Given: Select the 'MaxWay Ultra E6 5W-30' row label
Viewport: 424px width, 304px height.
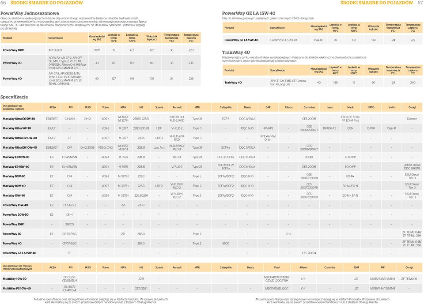Looking at the screenshot, I should (19, 119).
